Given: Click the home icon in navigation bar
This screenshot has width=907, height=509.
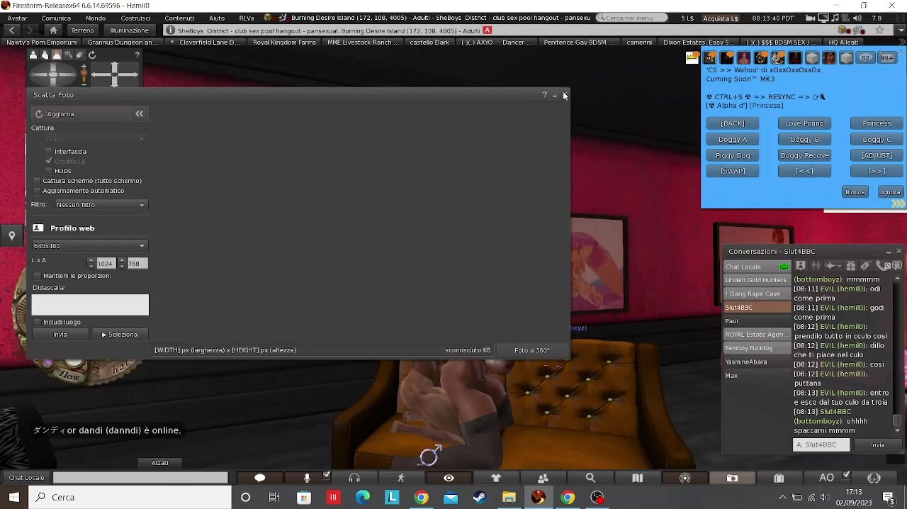Looking at the screenshot, I should (x=53, y=30).
